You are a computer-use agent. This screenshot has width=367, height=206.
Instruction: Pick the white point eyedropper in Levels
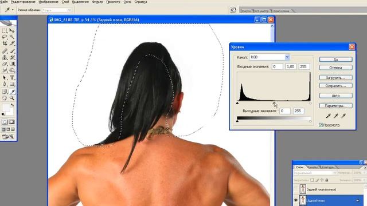[x=343, y=116]
